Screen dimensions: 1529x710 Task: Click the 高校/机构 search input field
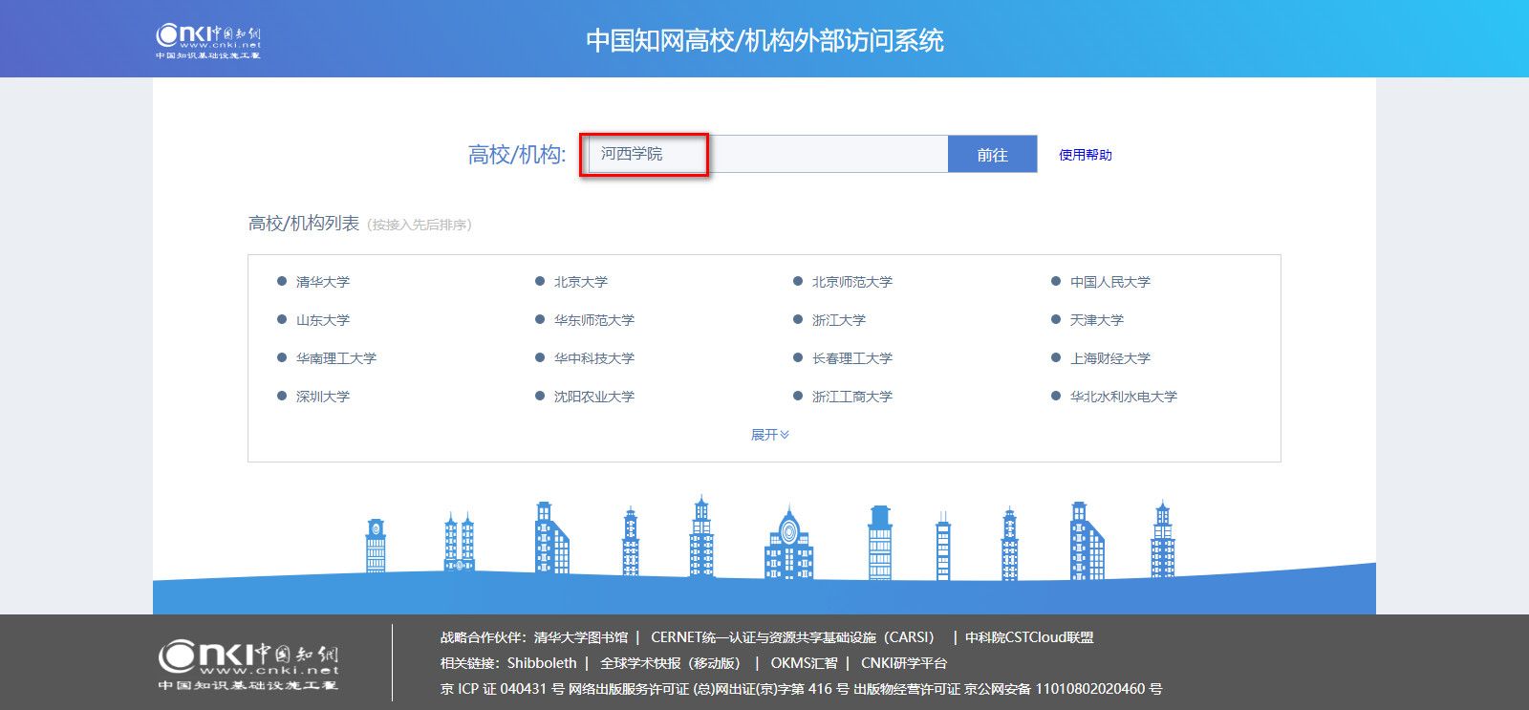pos(766,154)
